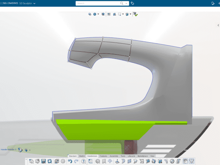The height and width of the screenshot is (165, 220).
Task: Expand the 3D Sculptor app dropdown
Action: (x=34, y=3)
